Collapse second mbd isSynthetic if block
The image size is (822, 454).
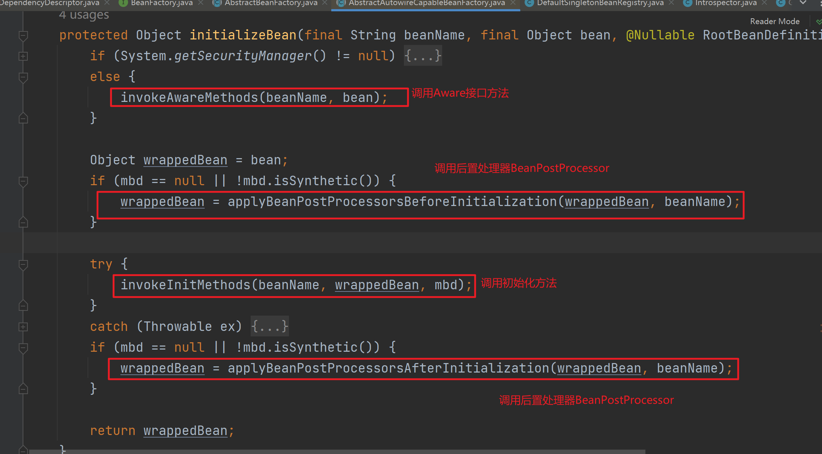pos(23,348)
